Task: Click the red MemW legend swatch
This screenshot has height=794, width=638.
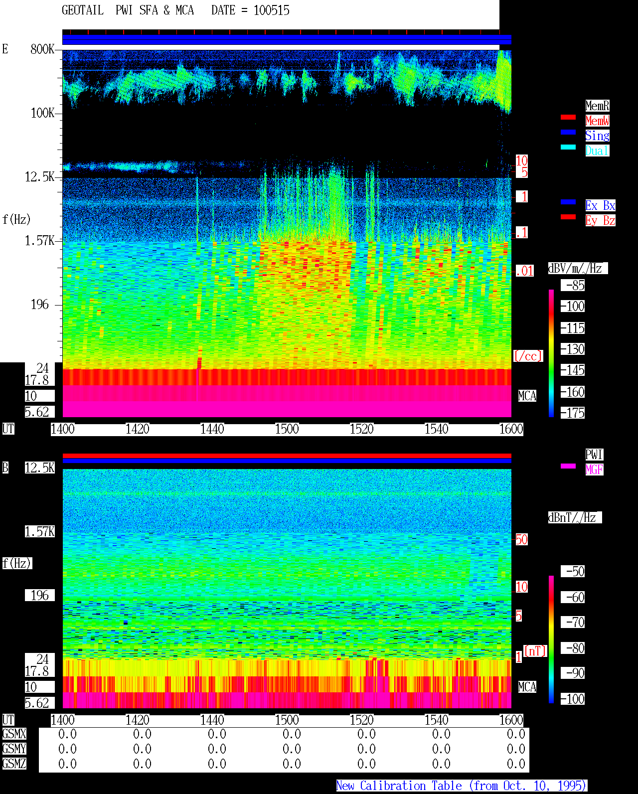Action: pos(568,117)
